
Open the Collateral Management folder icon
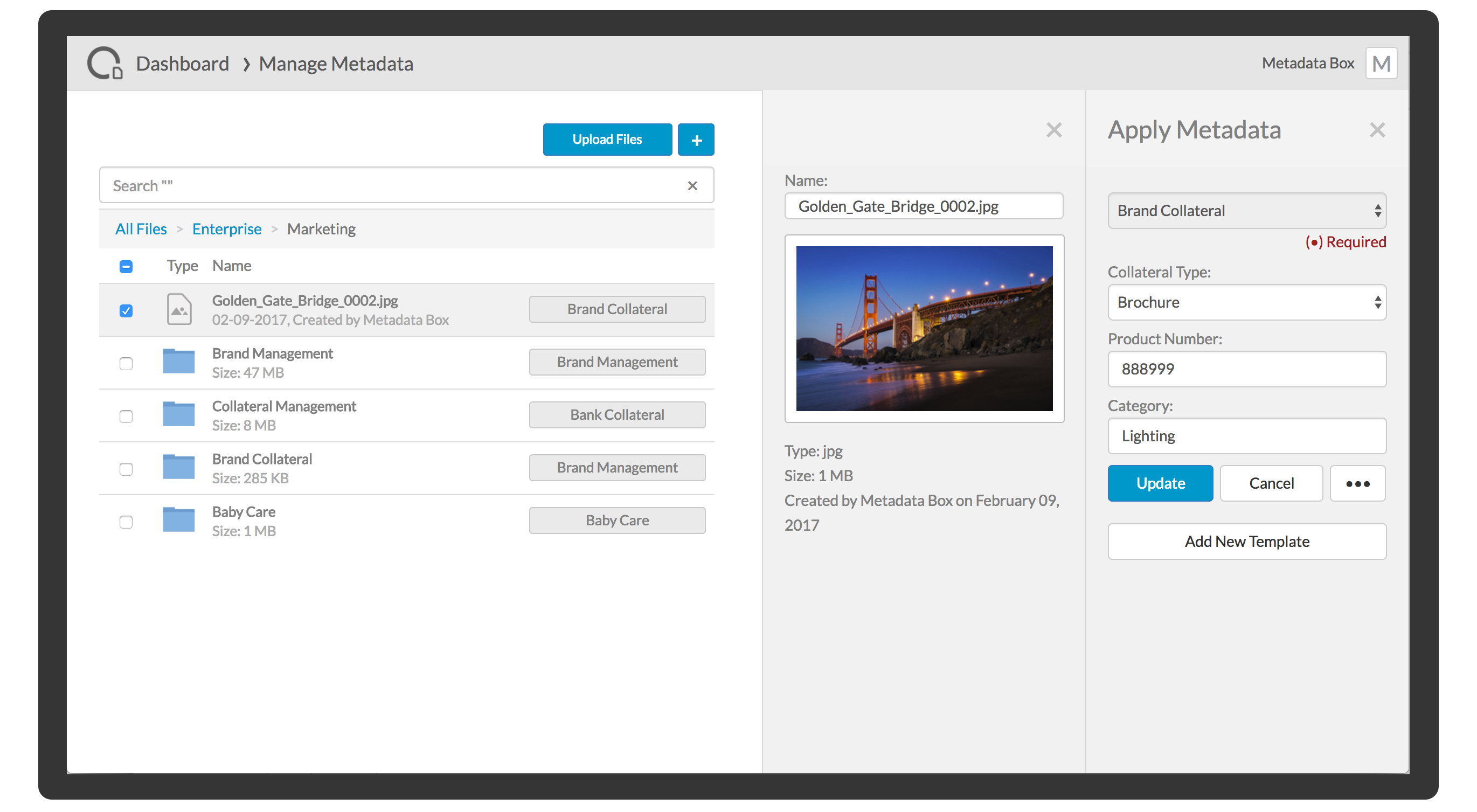tap(179, 414)
